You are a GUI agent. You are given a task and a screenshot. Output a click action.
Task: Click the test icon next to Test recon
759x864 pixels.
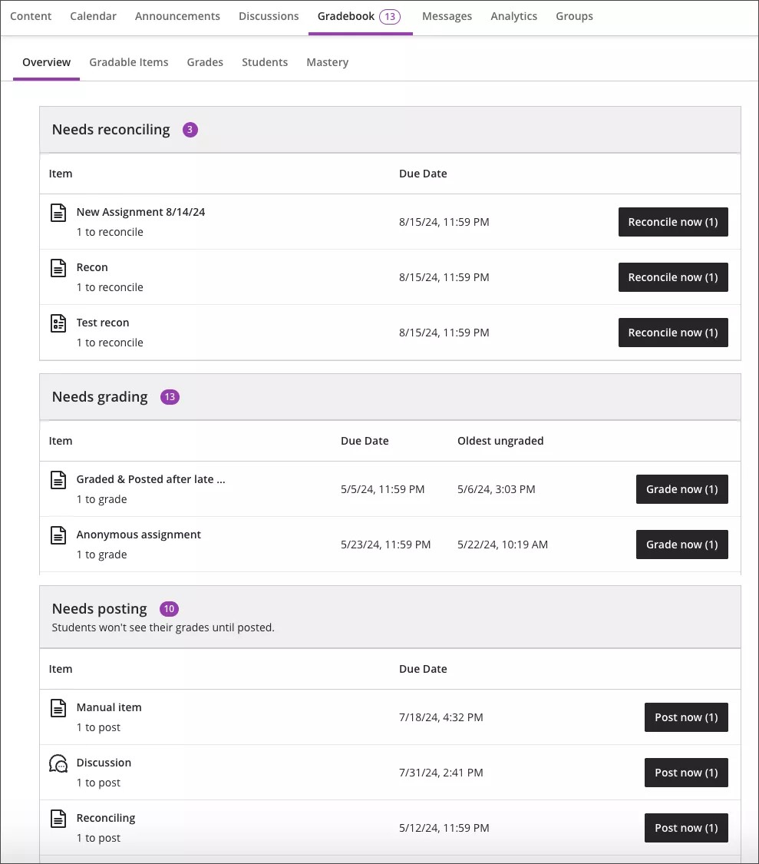pyautogui.click(x=58, y=323)
